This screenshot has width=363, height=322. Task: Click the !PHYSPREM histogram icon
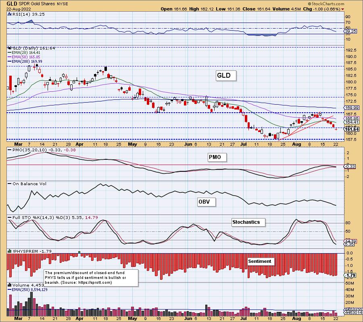coord(10,251)
